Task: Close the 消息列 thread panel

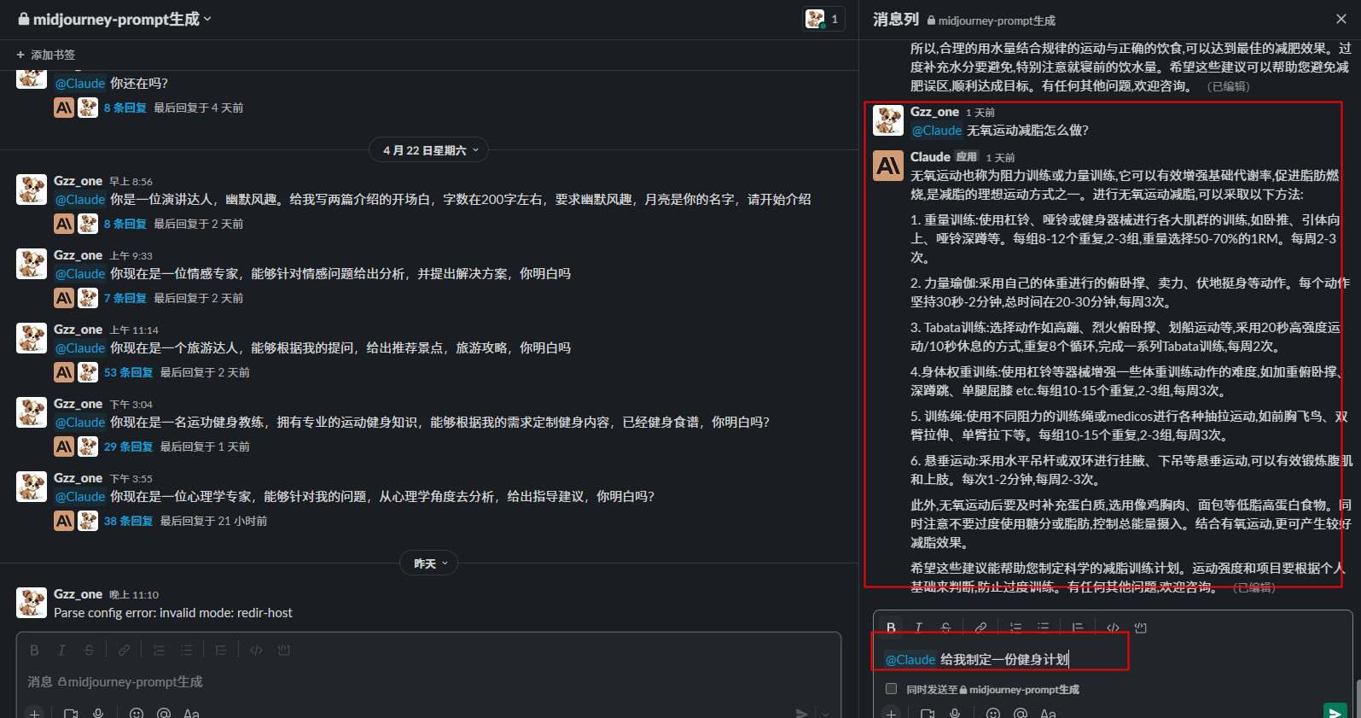Action: click(x=1341, y=19)
